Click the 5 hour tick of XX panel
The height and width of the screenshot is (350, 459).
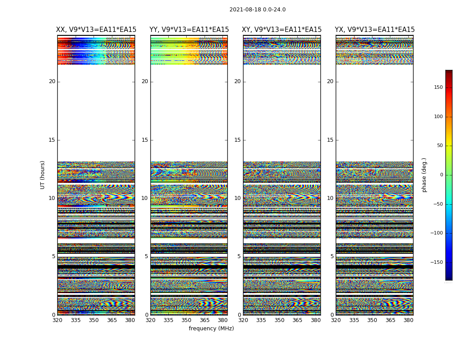pos(54,256)
